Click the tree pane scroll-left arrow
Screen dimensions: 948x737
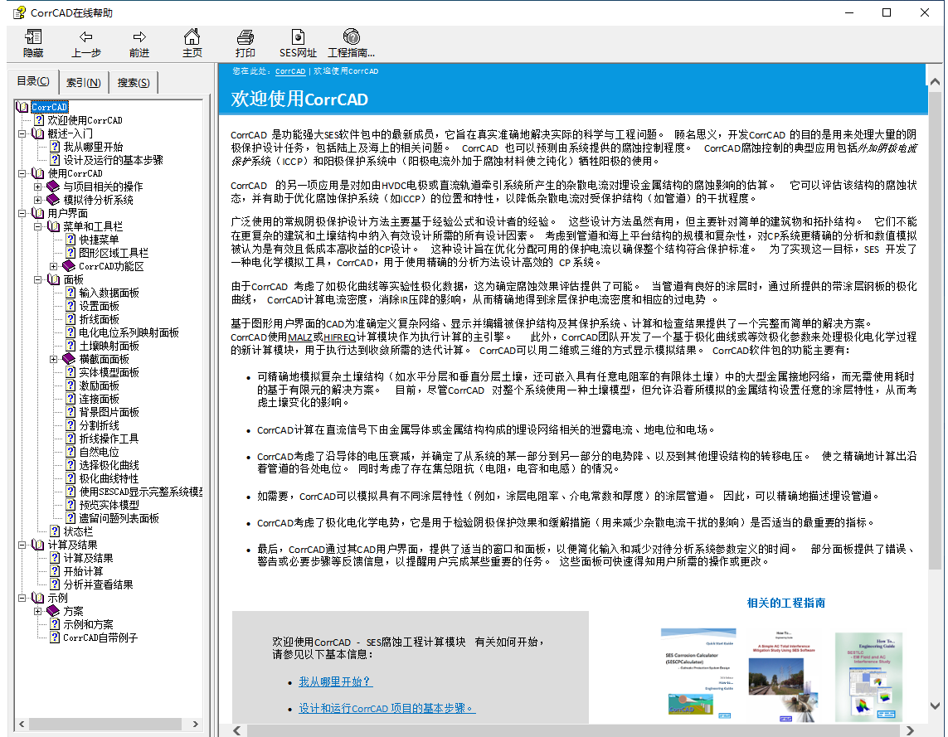point(22,724)
